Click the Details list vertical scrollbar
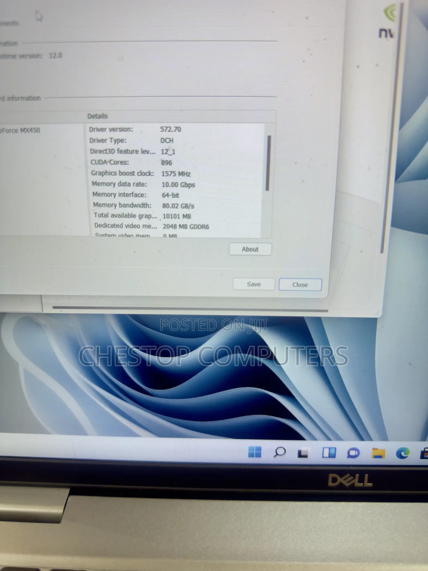 (268, 163)
